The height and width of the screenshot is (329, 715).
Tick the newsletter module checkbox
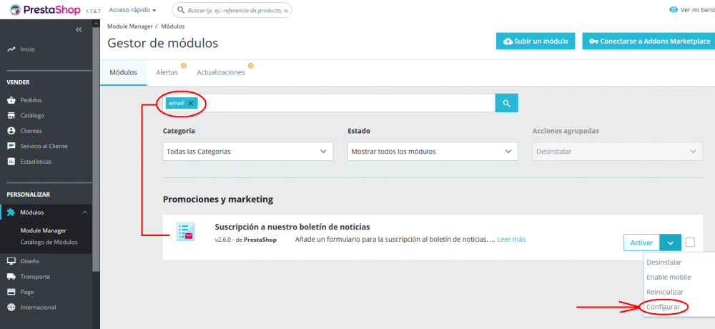point(690,242)
